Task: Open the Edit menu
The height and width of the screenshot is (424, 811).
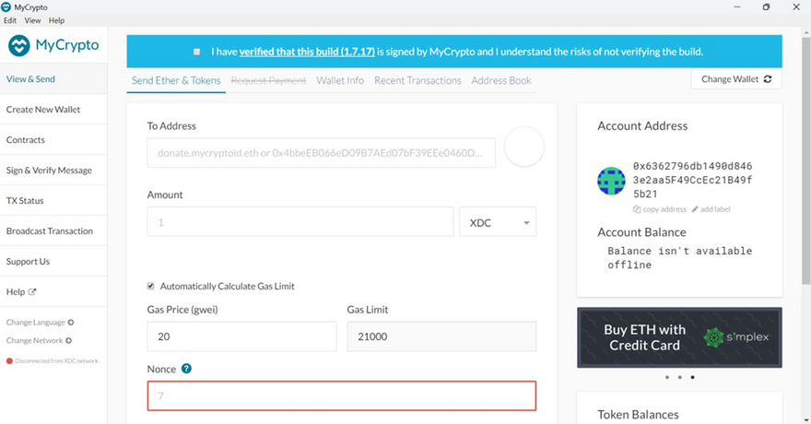Action: [10, 20]
